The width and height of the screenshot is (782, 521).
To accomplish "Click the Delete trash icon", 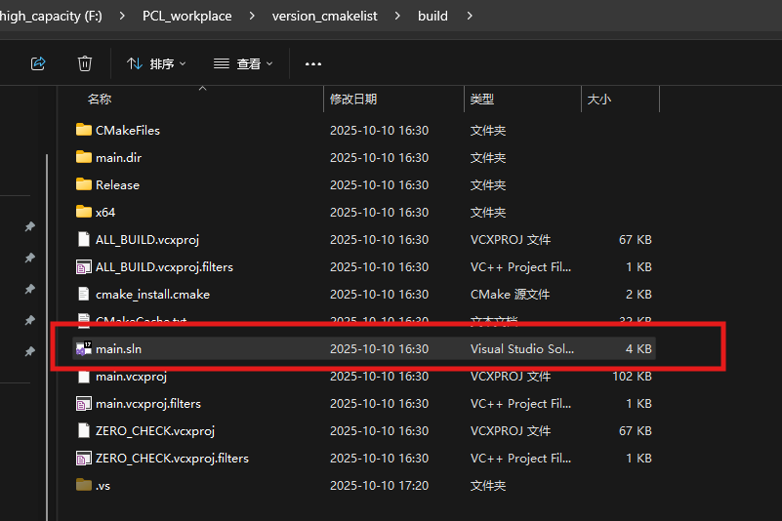I will pyautogui.click(x=85, y=63).
